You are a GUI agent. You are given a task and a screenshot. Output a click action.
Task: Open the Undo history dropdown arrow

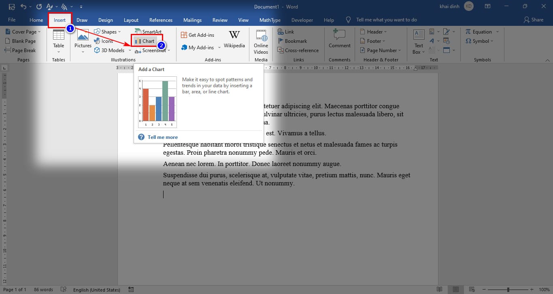[30, 7]
